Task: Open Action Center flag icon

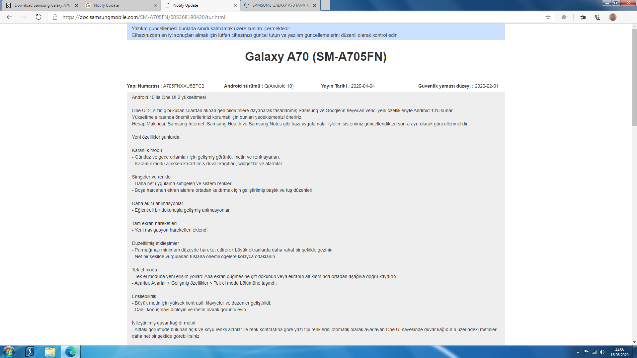Action: [x=586, y=352]
